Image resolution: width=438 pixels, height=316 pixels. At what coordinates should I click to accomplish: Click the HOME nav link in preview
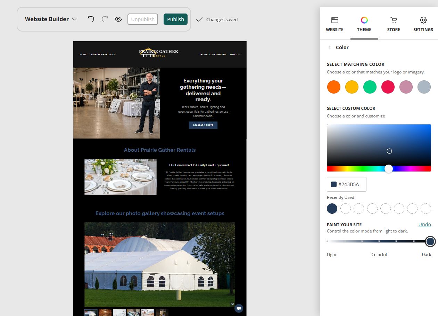[83, 54]
